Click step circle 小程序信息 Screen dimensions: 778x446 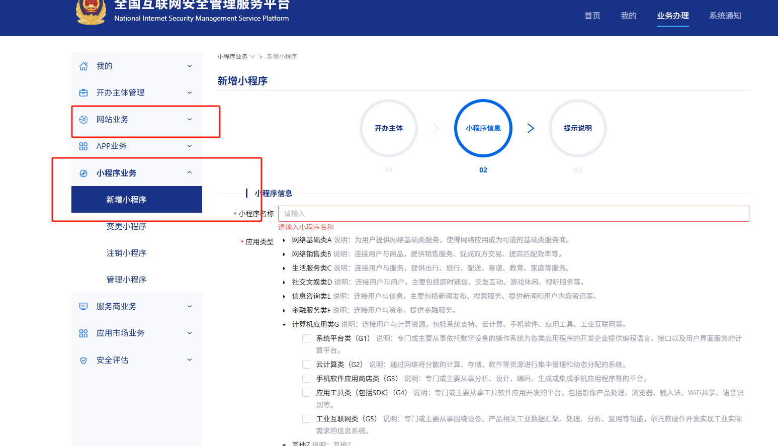[483, 128]
